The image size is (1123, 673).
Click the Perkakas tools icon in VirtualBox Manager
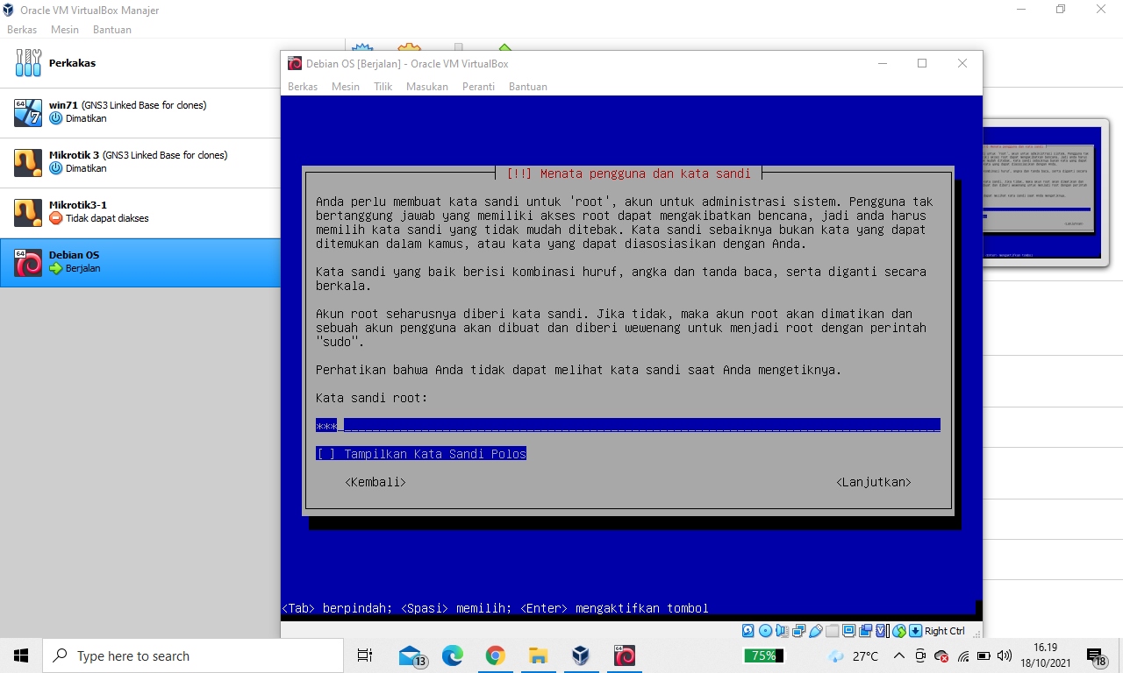(28, 63)
